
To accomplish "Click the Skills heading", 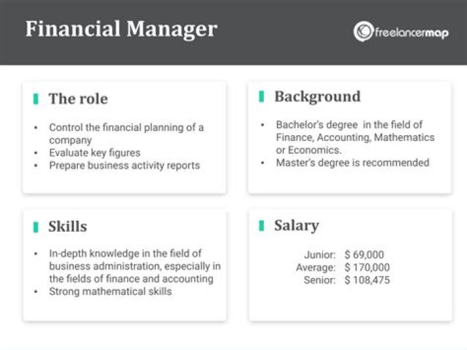I will pyautogui.click(x=67, y=227).
